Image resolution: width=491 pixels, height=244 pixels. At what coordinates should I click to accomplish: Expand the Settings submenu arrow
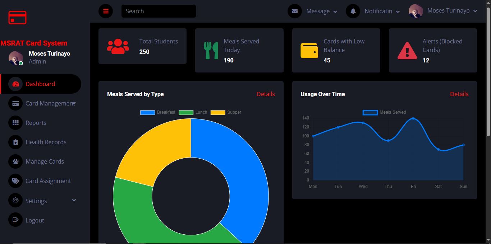(74, 200)
